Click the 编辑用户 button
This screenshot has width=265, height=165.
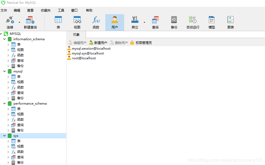77,43
